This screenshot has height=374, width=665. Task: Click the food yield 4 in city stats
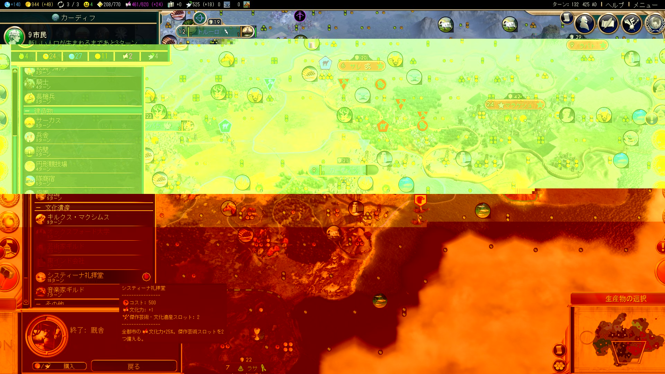(23, 56)
